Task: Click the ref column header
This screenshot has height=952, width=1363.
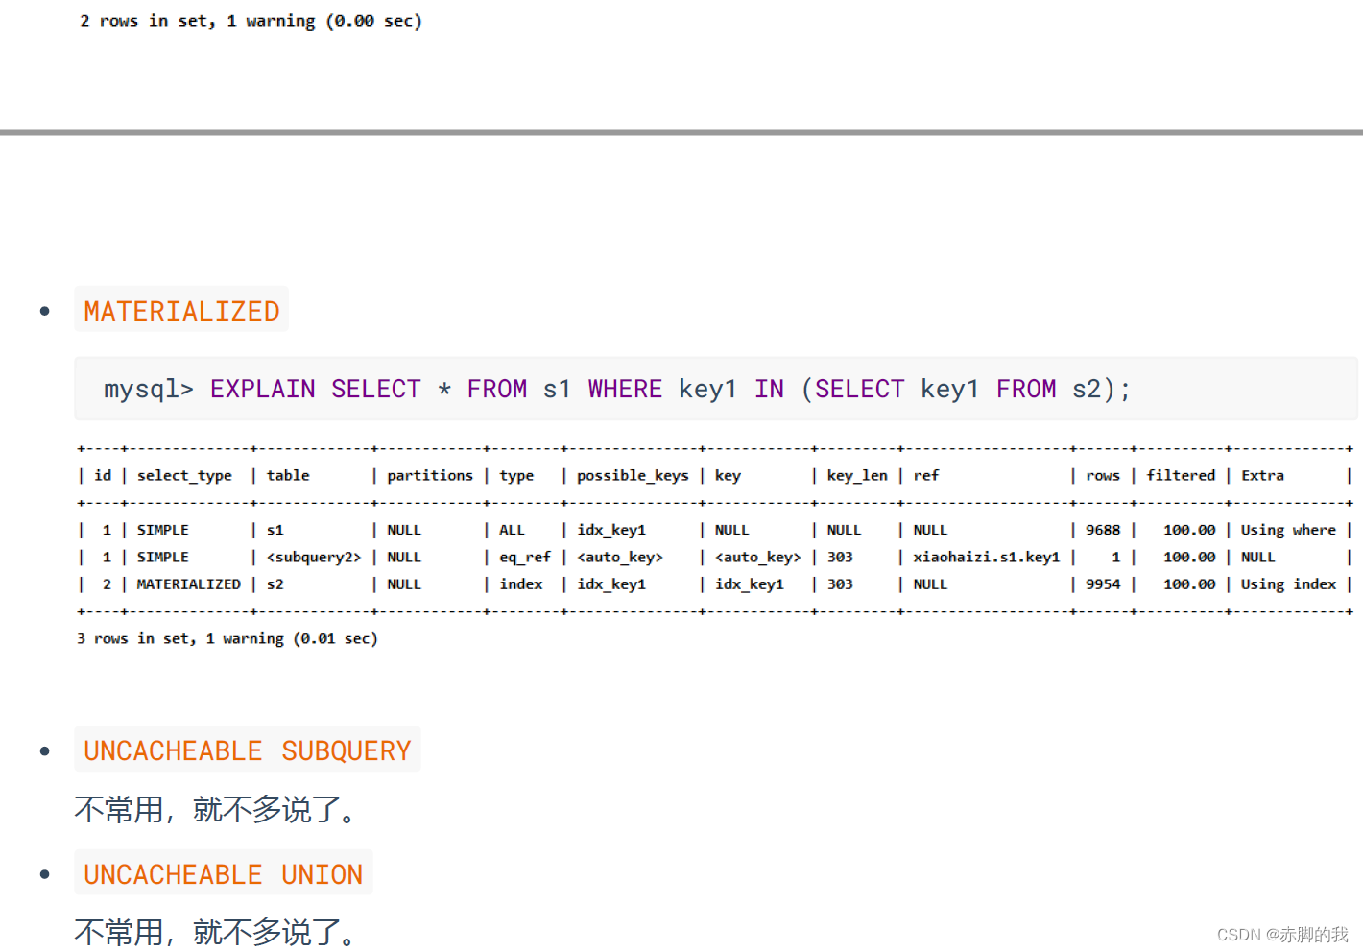Action: [x=926, y=475]
